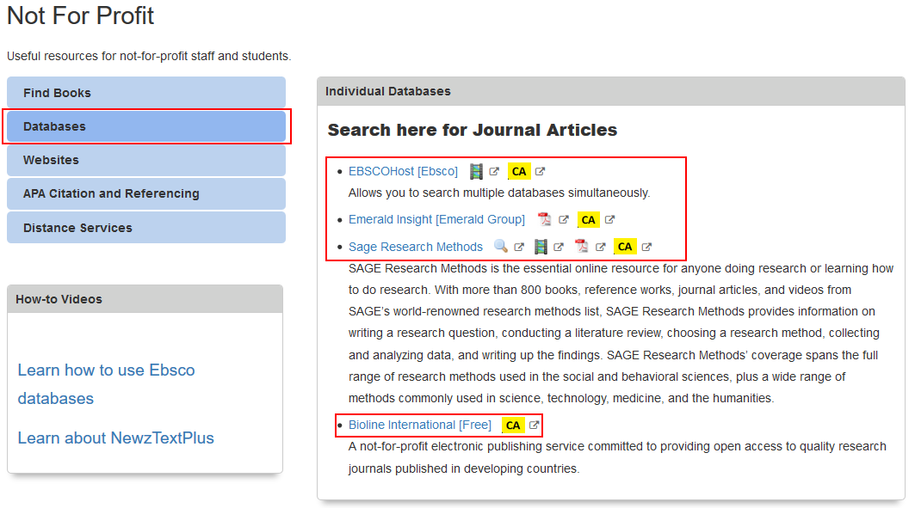This screenshot has width=915, height=508.
Task: Click 'Allows you to search multiple databases simultaneously' text
Action: [499, 193]
